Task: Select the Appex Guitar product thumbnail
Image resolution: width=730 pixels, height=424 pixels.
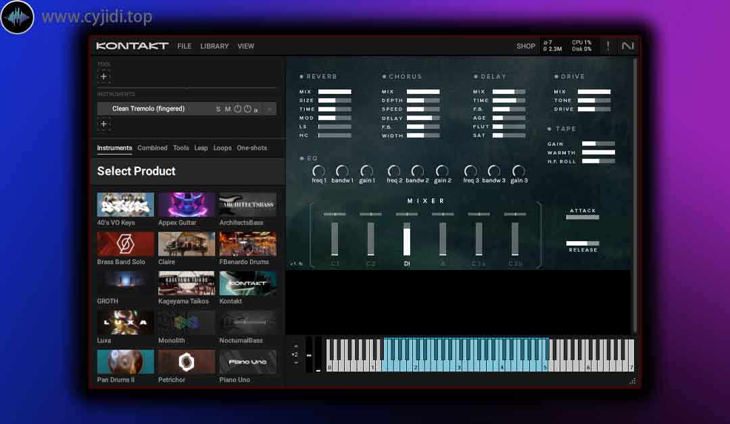Action: tap(187, 205)
